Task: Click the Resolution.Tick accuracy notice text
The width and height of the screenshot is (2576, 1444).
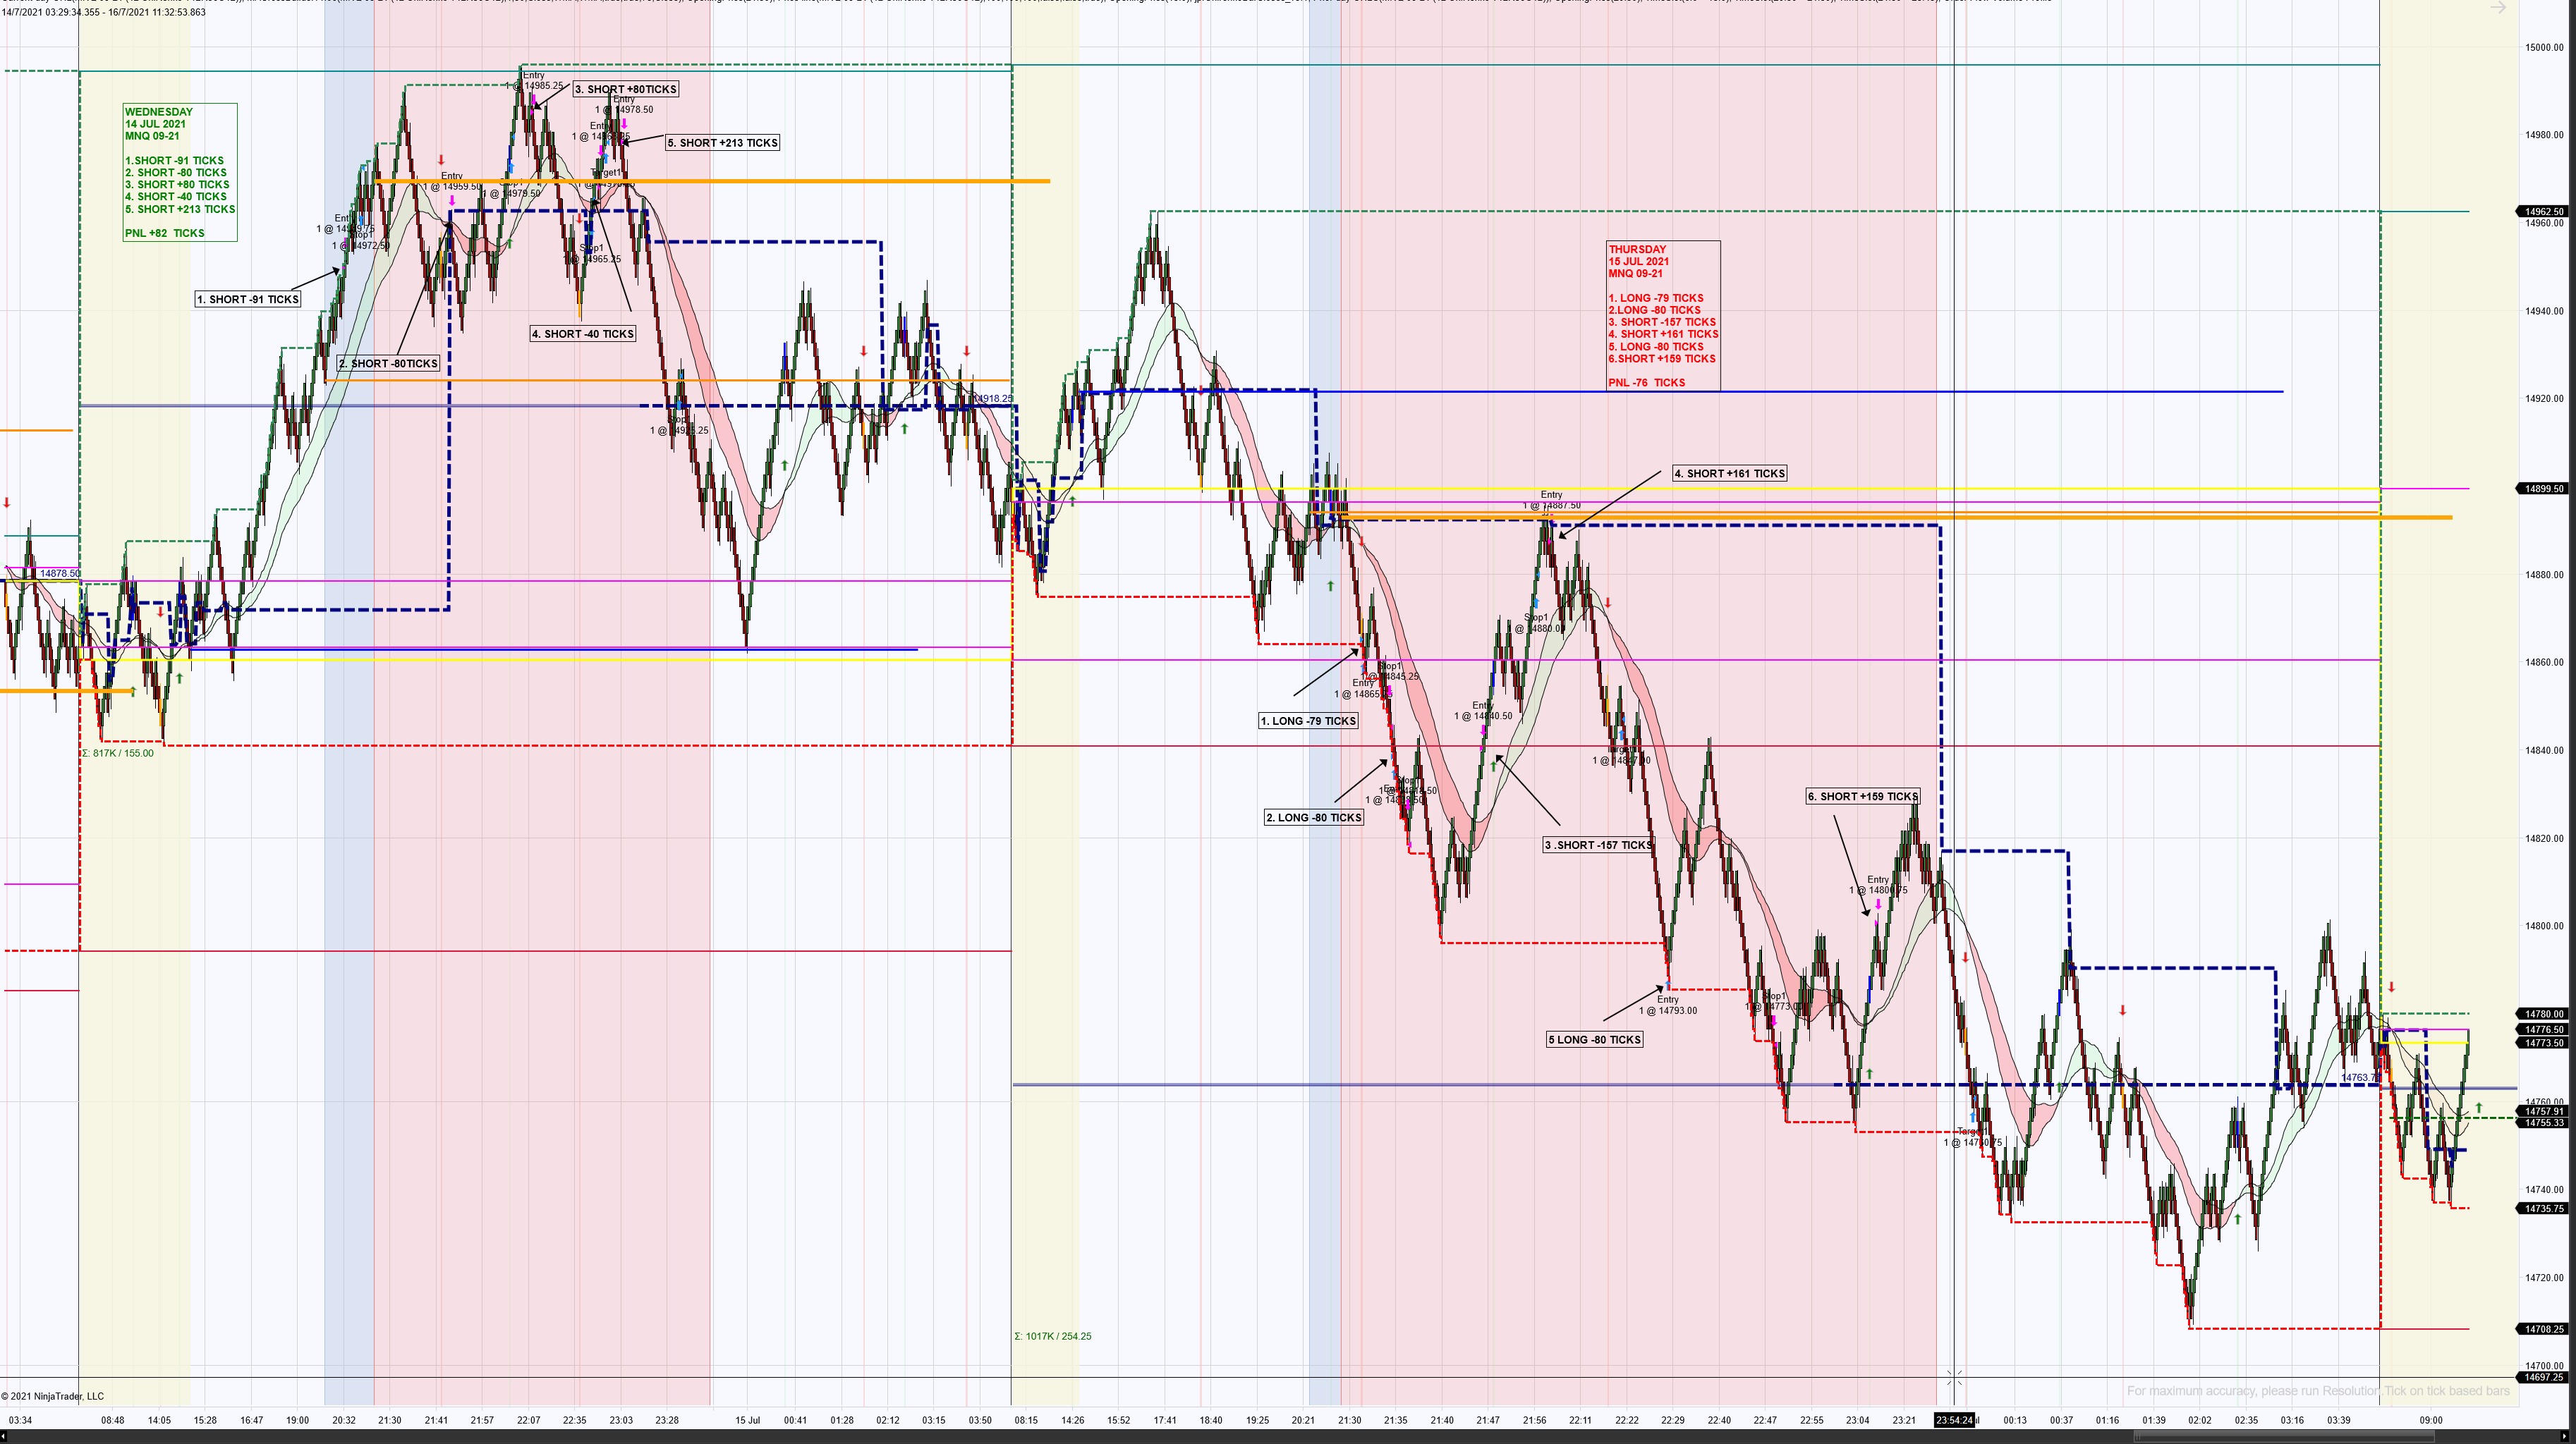Action: (x=2318, y=1391)
